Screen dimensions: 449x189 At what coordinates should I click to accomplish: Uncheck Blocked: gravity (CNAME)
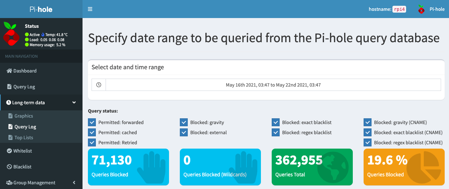pos(367,122)
